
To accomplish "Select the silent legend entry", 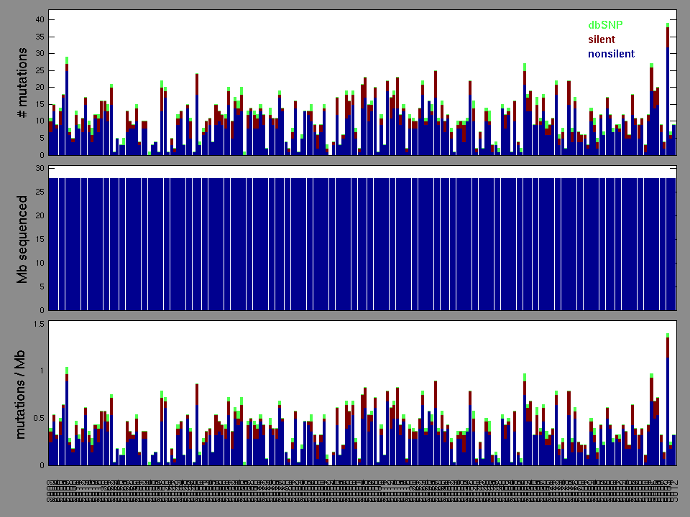I will [x=602, y=39].
